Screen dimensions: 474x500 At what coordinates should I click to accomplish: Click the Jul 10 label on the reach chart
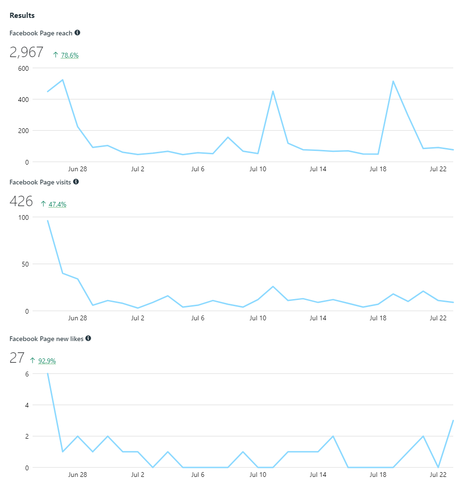pyautogui.click(x=258, y=169)
